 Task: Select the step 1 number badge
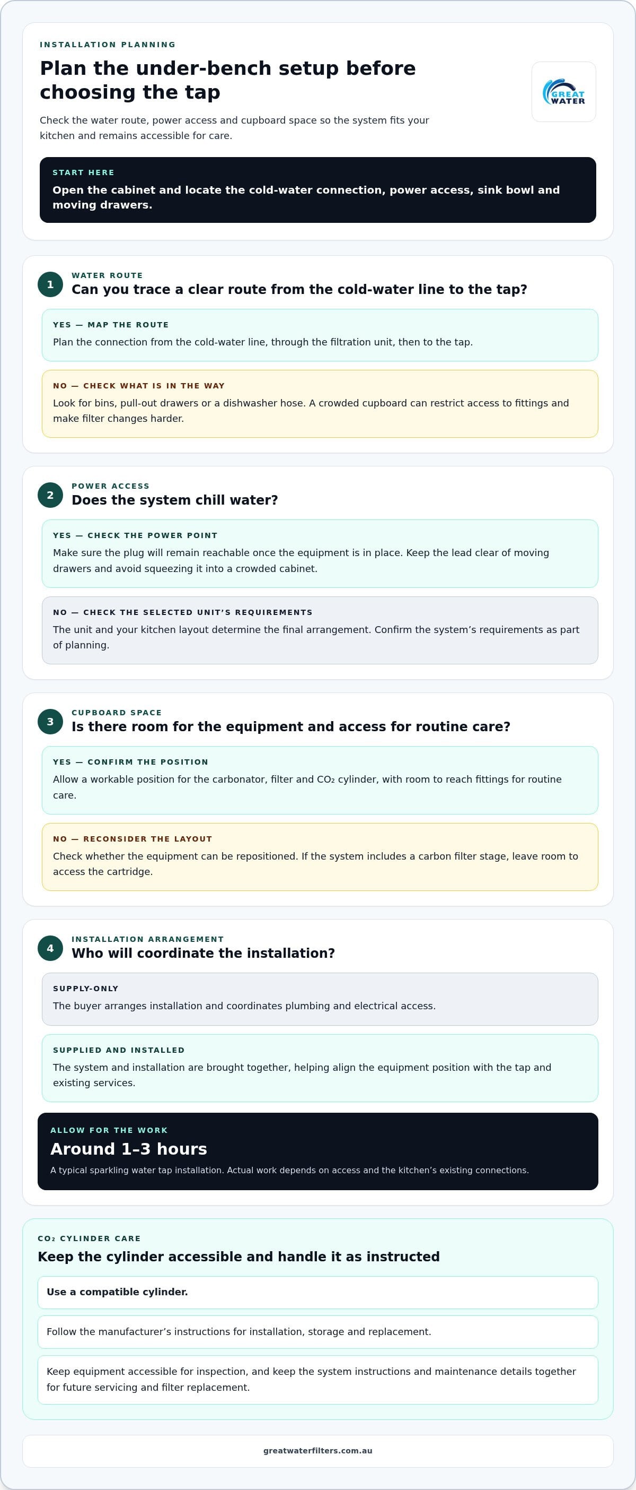pyautogui.click(x=50, y=284)
